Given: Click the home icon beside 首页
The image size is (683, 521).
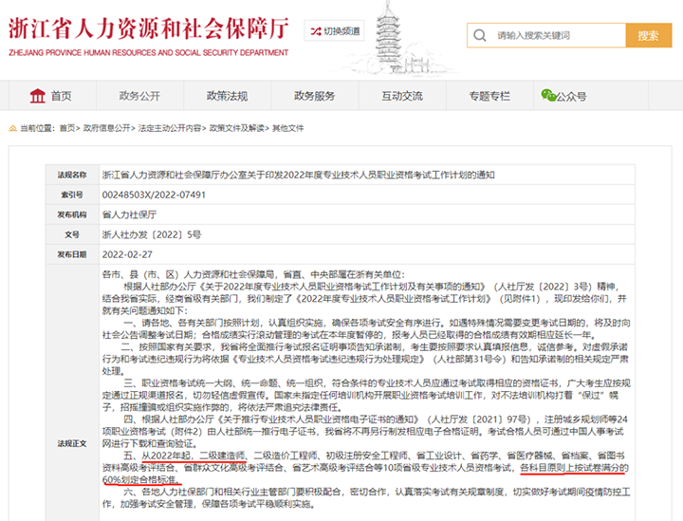Looking at the screenshot, I should (37, 96).
